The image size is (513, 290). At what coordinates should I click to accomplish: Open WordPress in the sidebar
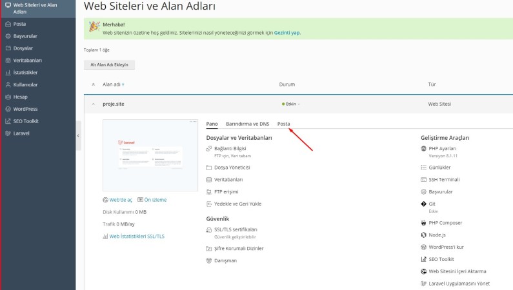click(x=25, y=109)
